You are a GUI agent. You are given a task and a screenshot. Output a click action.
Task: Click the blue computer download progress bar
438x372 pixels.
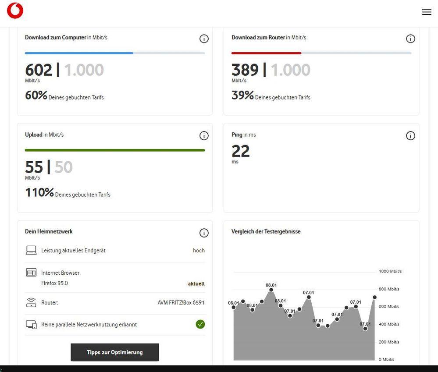coord(79,53)
